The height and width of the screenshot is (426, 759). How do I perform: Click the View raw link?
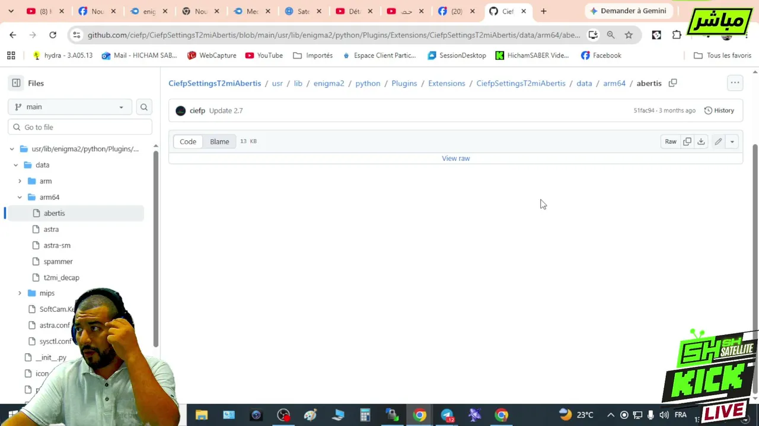pos(455,159)
